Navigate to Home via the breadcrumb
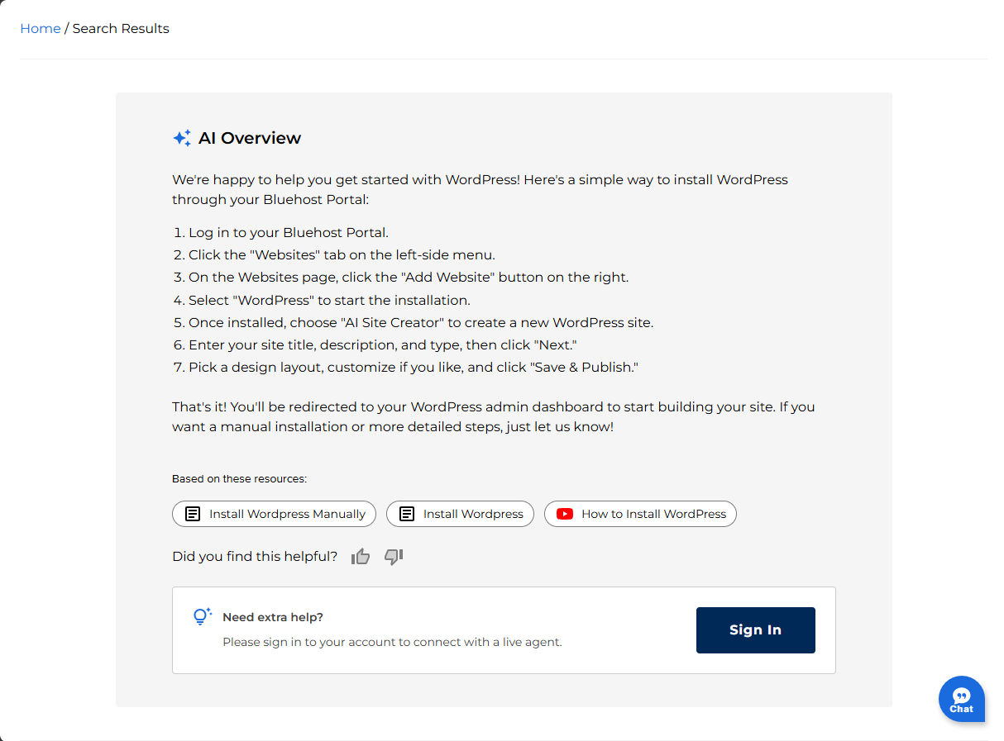The image size is (1004, 741). (x=41, y=28)
